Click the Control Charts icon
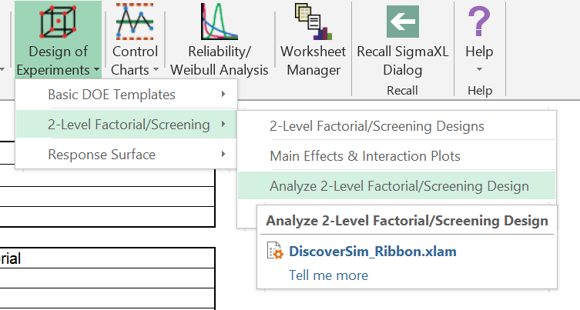The height and width of the screenshot is (310, 580). 135,21
